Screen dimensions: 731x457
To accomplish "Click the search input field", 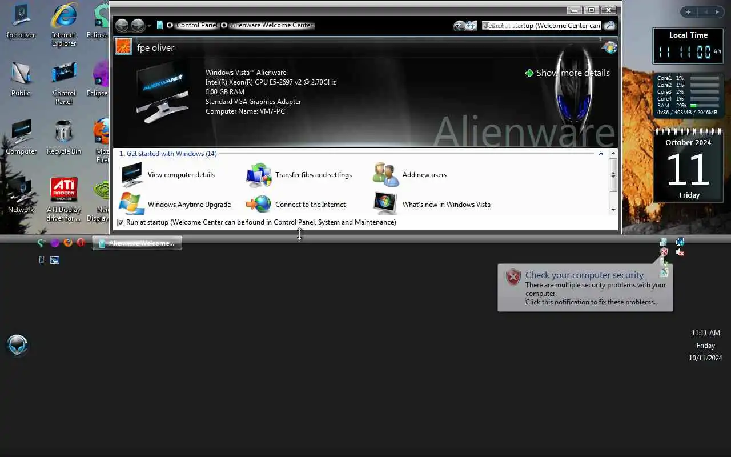I will pyautogui.click(x=541, y=25).
